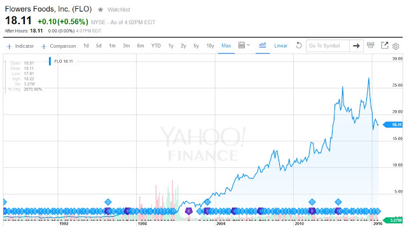Toggle the Linear scale option

point(281,46)
